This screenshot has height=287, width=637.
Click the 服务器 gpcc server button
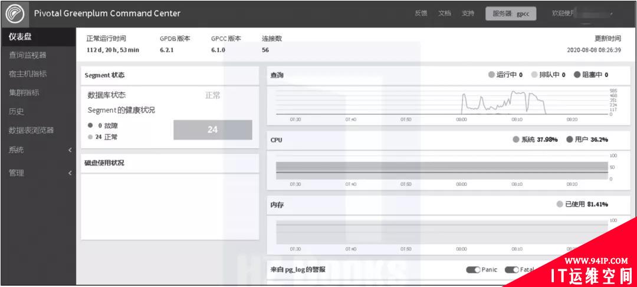tap(511, 14)
